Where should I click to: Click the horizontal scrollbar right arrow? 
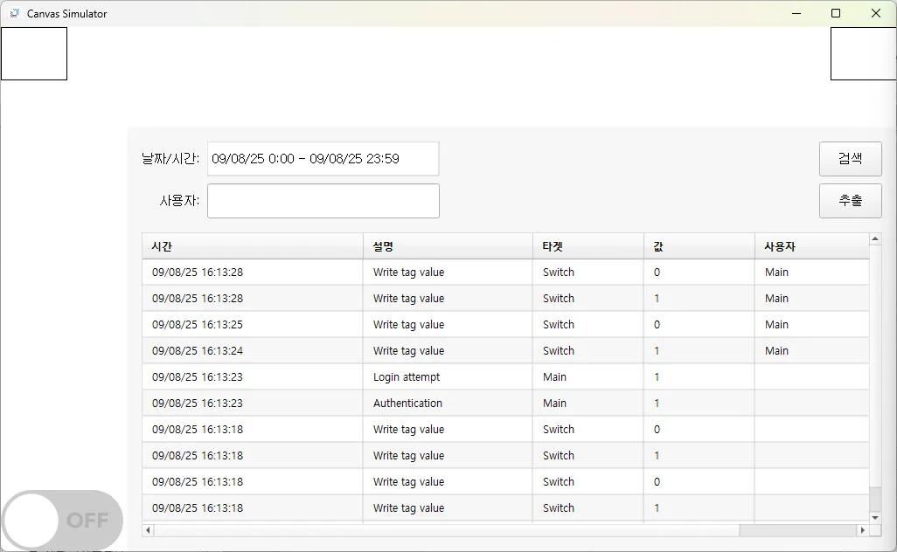(x=863, y=530)
